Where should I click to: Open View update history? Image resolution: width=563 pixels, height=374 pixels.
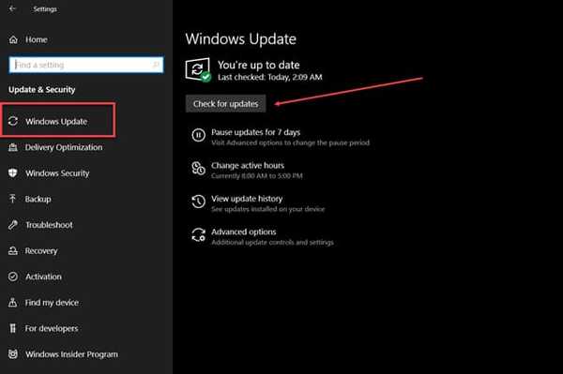(247, 199)
